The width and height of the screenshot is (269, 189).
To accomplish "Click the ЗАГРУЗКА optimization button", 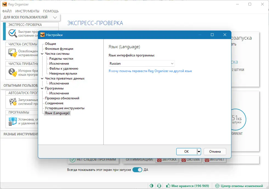I will (x=167, y=160).
